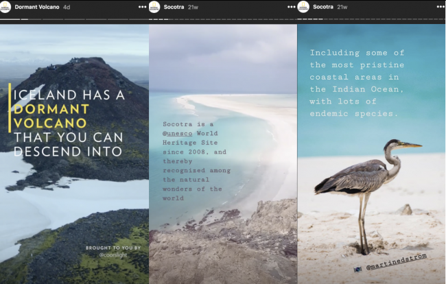Click the 'endemic species.' caption text
The height and width of the screenshot is (284, 446).
click(x=354, y=114)
